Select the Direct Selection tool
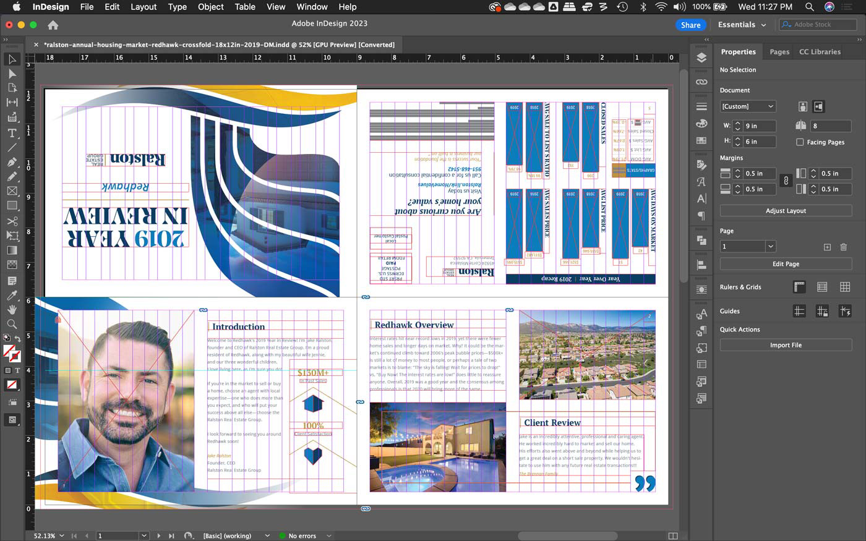Viewport: 866px width, 541px height. click(x=12, y=74)
